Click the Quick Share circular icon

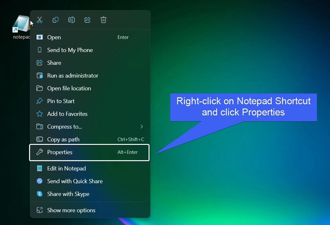click(40, 181)
